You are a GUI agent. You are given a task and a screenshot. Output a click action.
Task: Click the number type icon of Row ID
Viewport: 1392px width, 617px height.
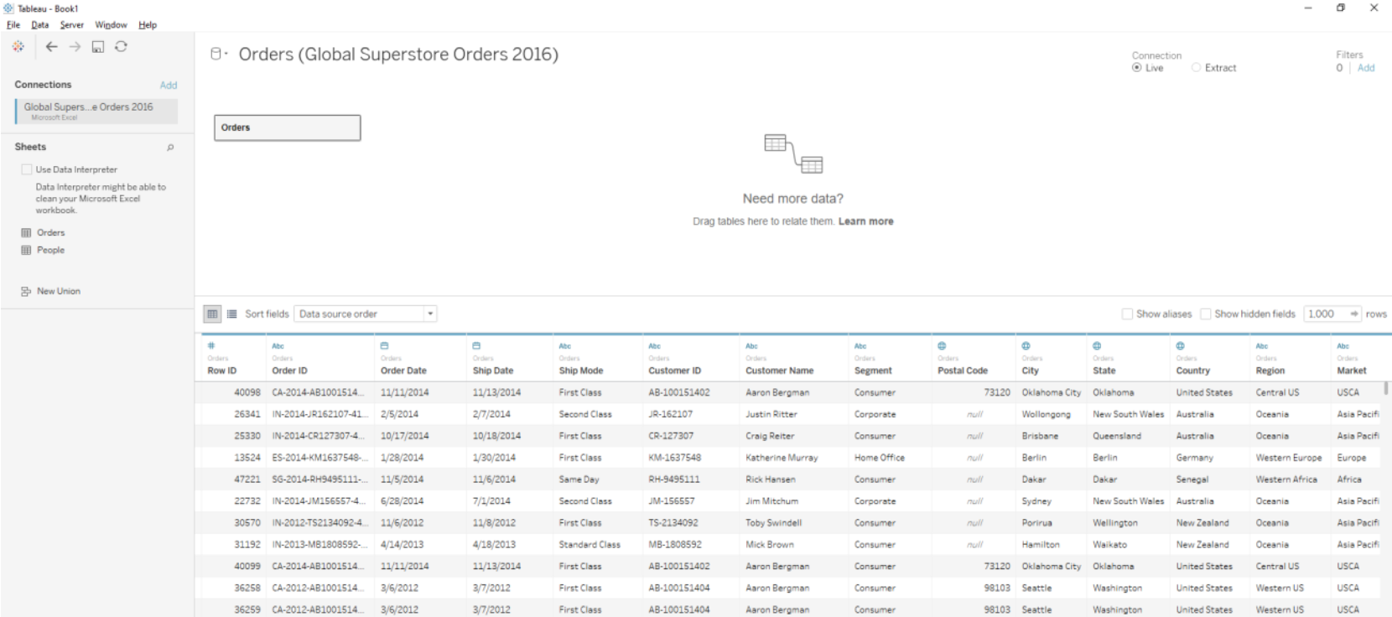(x=211, y=345)
